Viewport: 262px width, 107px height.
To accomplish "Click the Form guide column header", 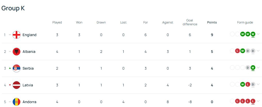I will tap(245, 22).
